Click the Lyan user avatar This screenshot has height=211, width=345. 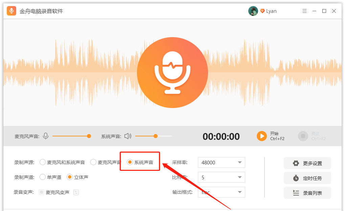[x=253, y=10]
